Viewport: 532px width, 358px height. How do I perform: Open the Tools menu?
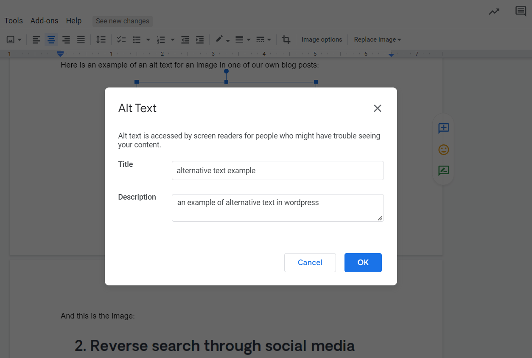pos(14,21)
